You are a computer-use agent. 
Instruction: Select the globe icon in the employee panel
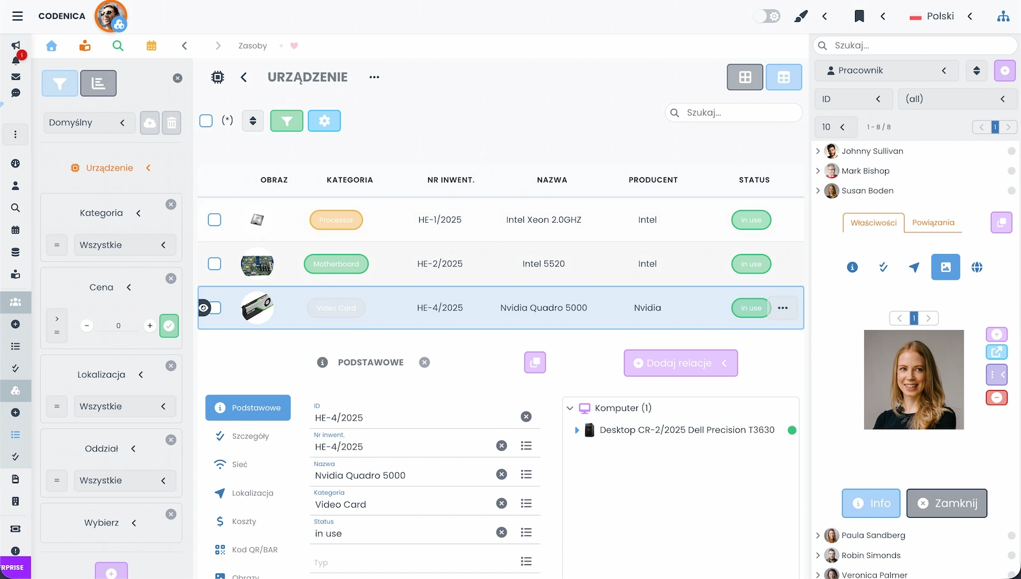click(976, 267)
